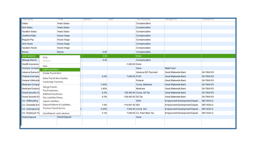The width and height of the screenshot is (256, 144).
Task: Click the LIMIT column header
Action: pyautogui.click(x=111, y=19)
